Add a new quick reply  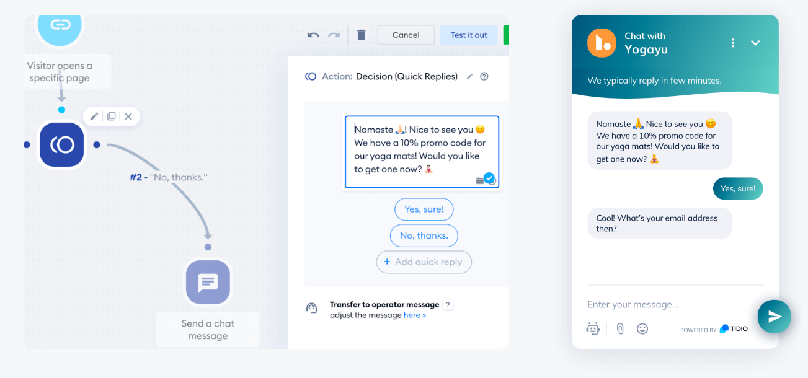point(424,262)
